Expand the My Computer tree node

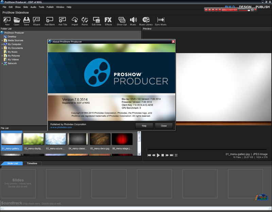[2, 44]
